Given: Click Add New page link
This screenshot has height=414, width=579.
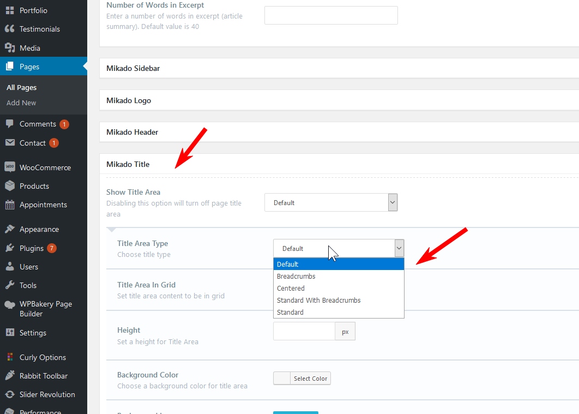Looking at the screenshot, I should click(x=21, y=103).
